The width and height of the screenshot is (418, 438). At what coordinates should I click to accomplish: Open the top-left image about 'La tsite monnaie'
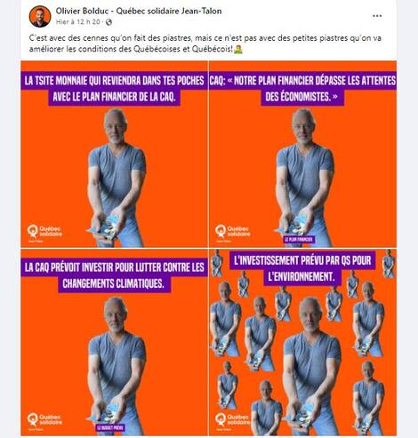coord(115,155)
